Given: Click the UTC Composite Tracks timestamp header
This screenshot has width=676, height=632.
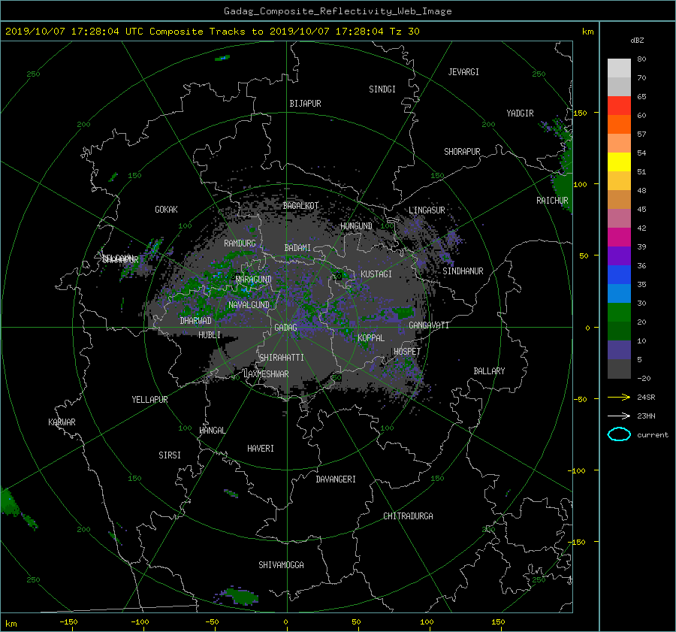Looking at the screenshot, I should [212, 31].
